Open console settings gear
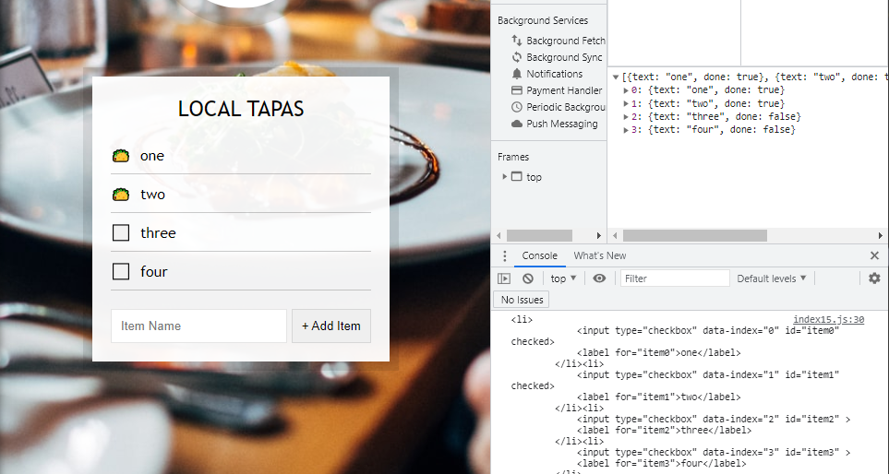 point(874,278)
